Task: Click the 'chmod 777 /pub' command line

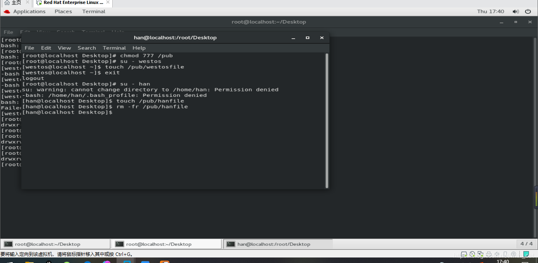Action: tap(97, 56)
